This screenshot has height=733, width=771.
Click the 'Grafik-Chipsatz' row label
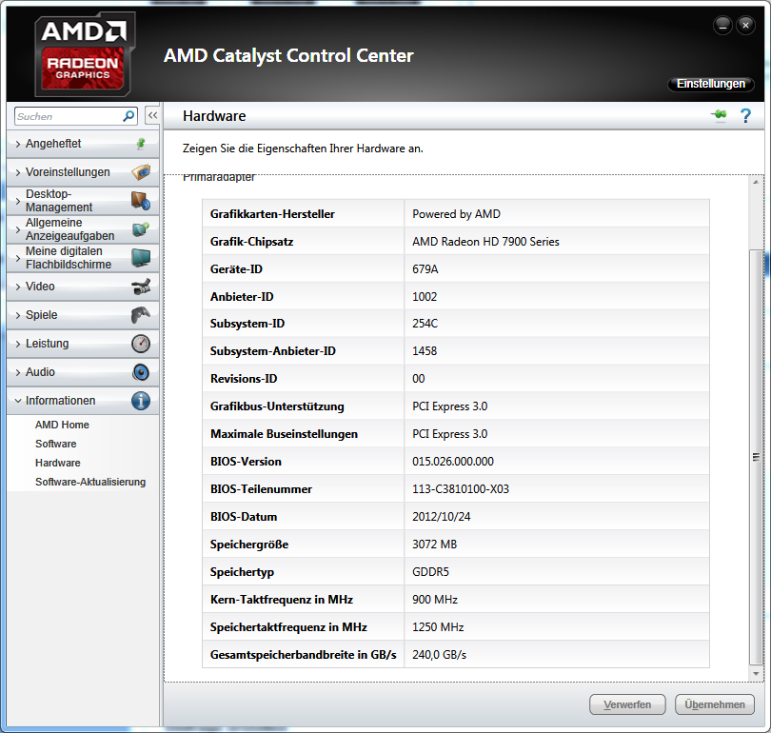coord(251,242)
